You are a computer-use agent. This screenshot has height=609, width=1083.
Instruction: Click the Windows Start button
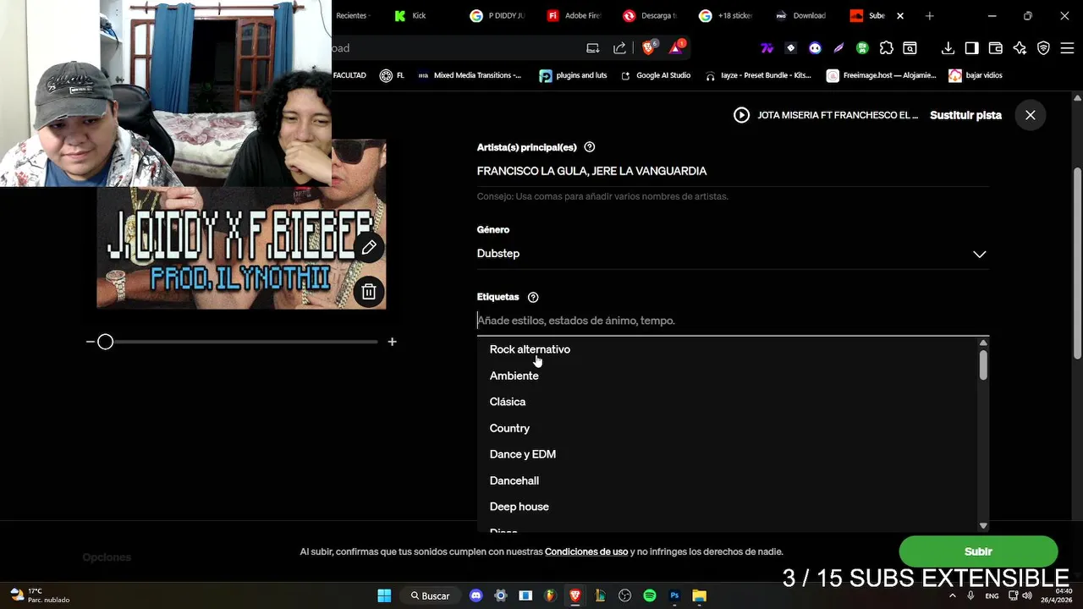[x=384, y=595]
